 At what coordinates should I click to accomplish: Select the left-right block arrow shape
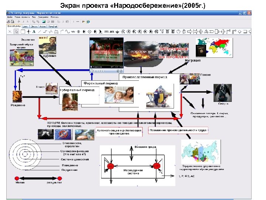(x=195, y=31)
